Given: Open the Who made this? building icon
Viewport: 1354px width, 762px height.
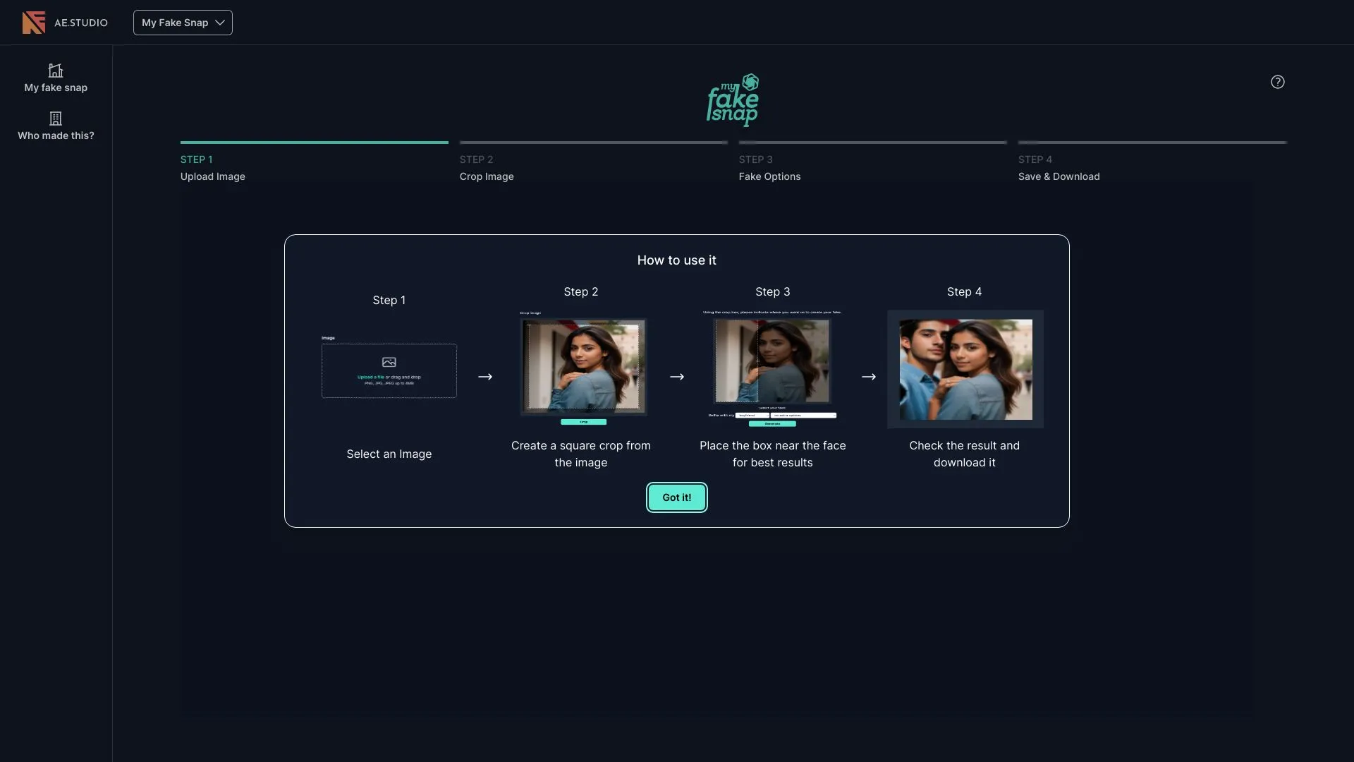Looking at the screenshot, I should [56, 119].
